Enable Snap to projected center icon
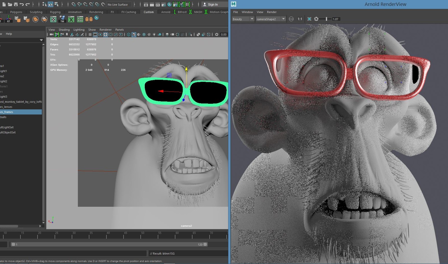448x264 pixels. 91,4
